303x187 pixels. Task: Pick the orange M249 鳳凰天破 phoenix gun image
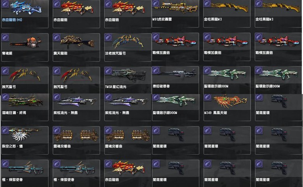click(230, 101)
